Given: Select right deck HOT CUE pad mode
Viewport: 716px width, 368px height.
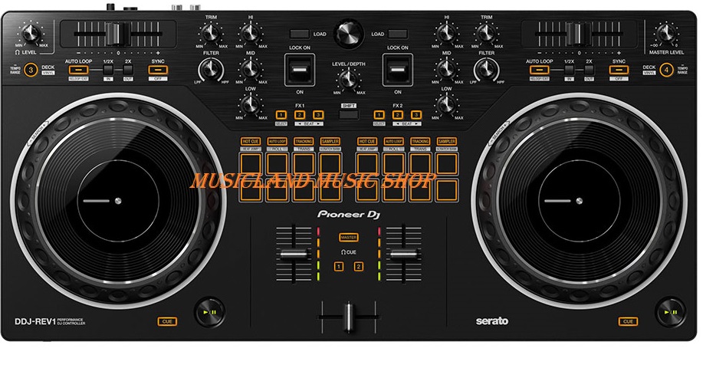Looking at the screenshot, I should click(367, 142).
